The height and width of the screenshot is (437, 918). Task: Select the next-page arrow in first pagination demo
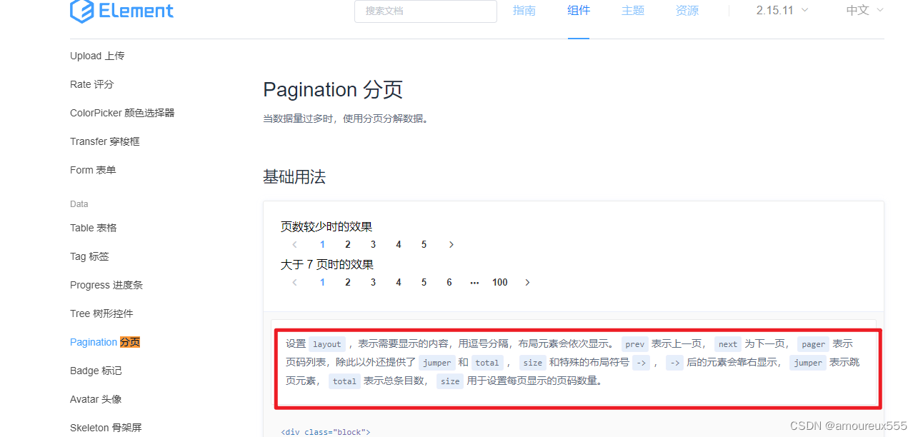pyautogui.click(x=451, y=244)
